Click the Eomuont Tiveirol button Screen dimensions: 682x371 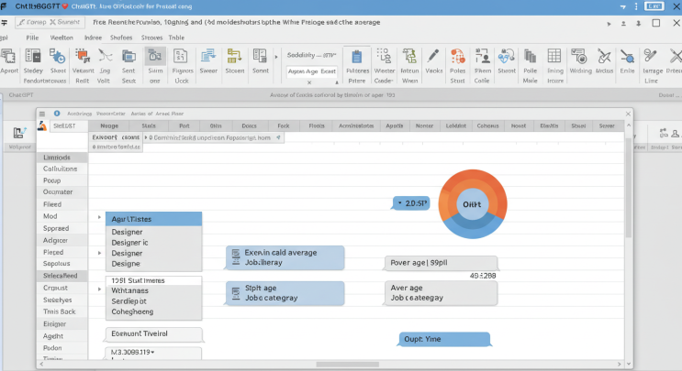pyautogui.click(x=153, y=333)
